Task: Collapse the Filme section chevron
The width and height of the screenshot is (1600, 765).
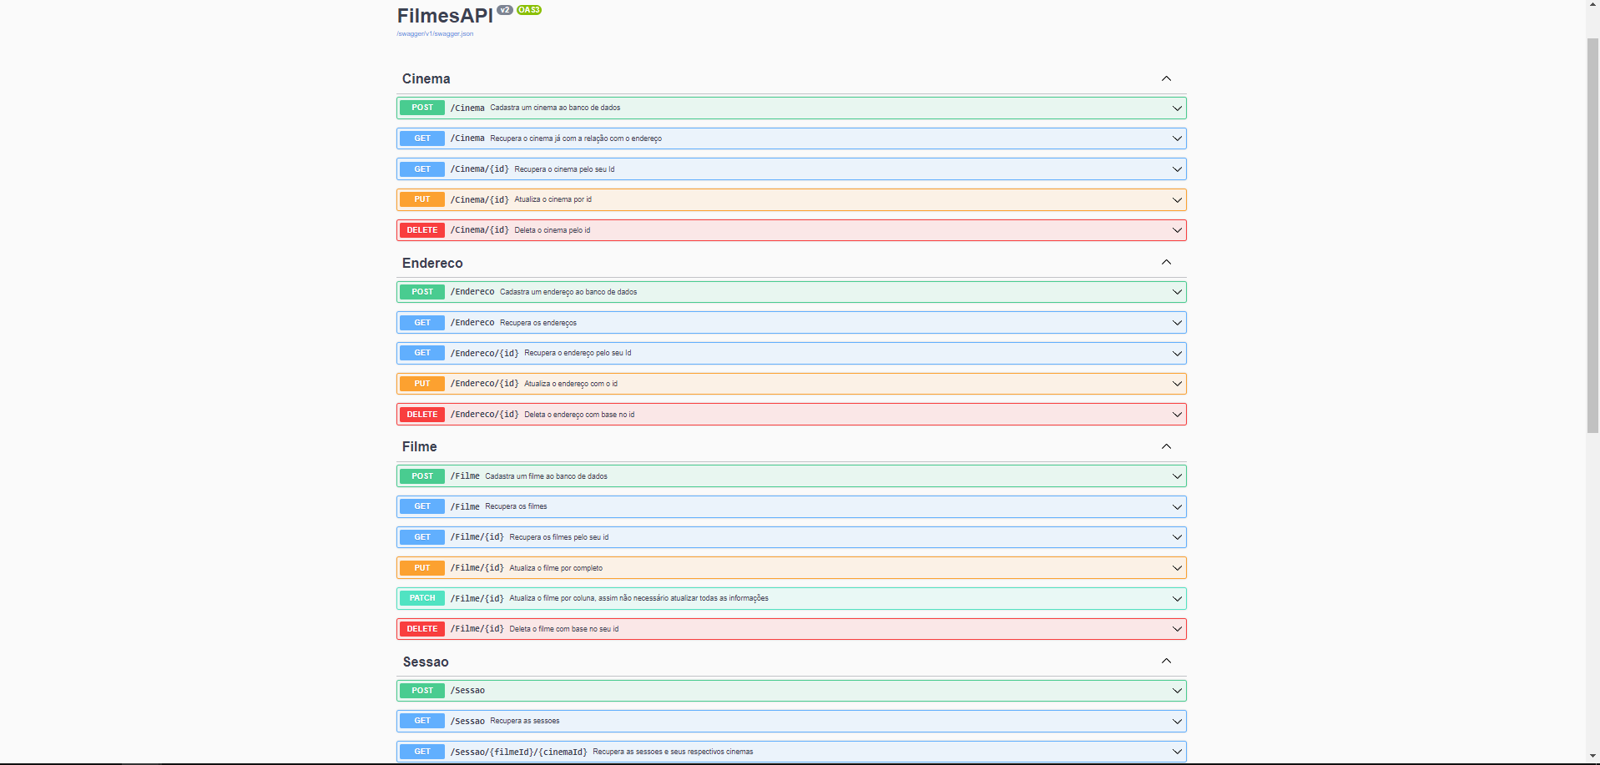Action: pyautogui.click(x=1166, y=446)
